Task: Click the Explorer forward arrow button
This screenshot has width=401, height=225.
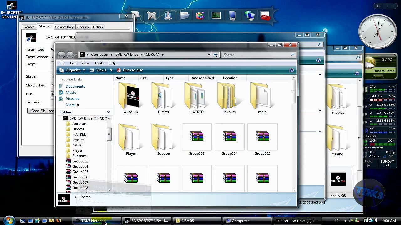Action: 70,55
